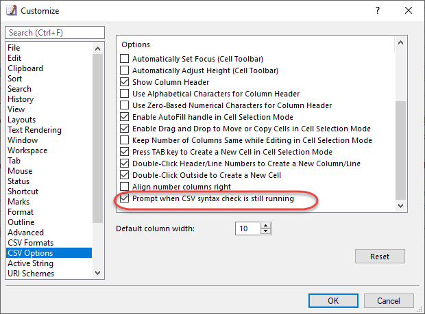Enable Automatically Set Focus (Cell Toolbar)
The image size is (425, 314).
(x=124, y=59)
